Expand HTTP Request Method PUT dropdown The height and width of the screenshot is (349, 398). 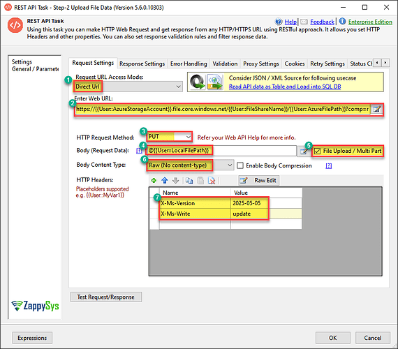click(x=169, y=137)
